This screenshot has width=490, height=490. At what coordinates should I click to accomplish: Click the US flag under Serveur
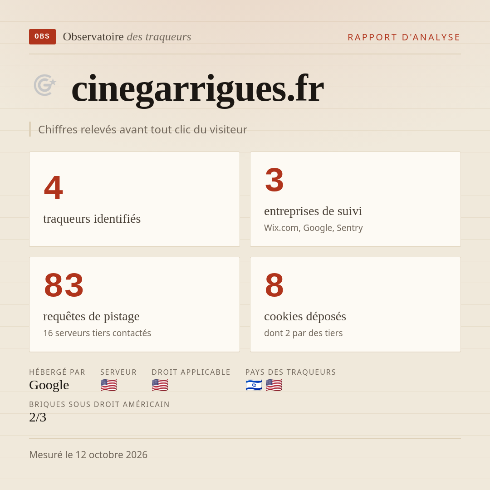[109, 385]
